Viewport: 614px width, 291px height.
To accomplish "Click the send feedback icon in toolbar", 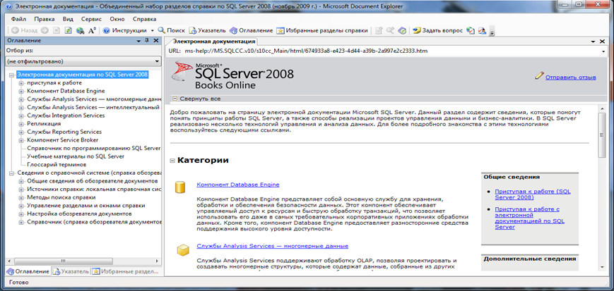I will pyautogui.click(x=482, y=30).
